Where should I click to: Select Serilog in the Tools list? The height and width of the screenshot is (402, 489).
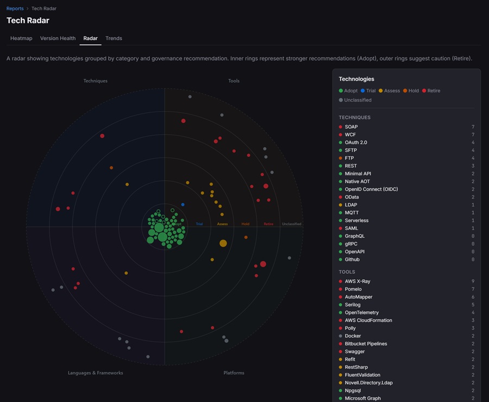tap(406, 305)
